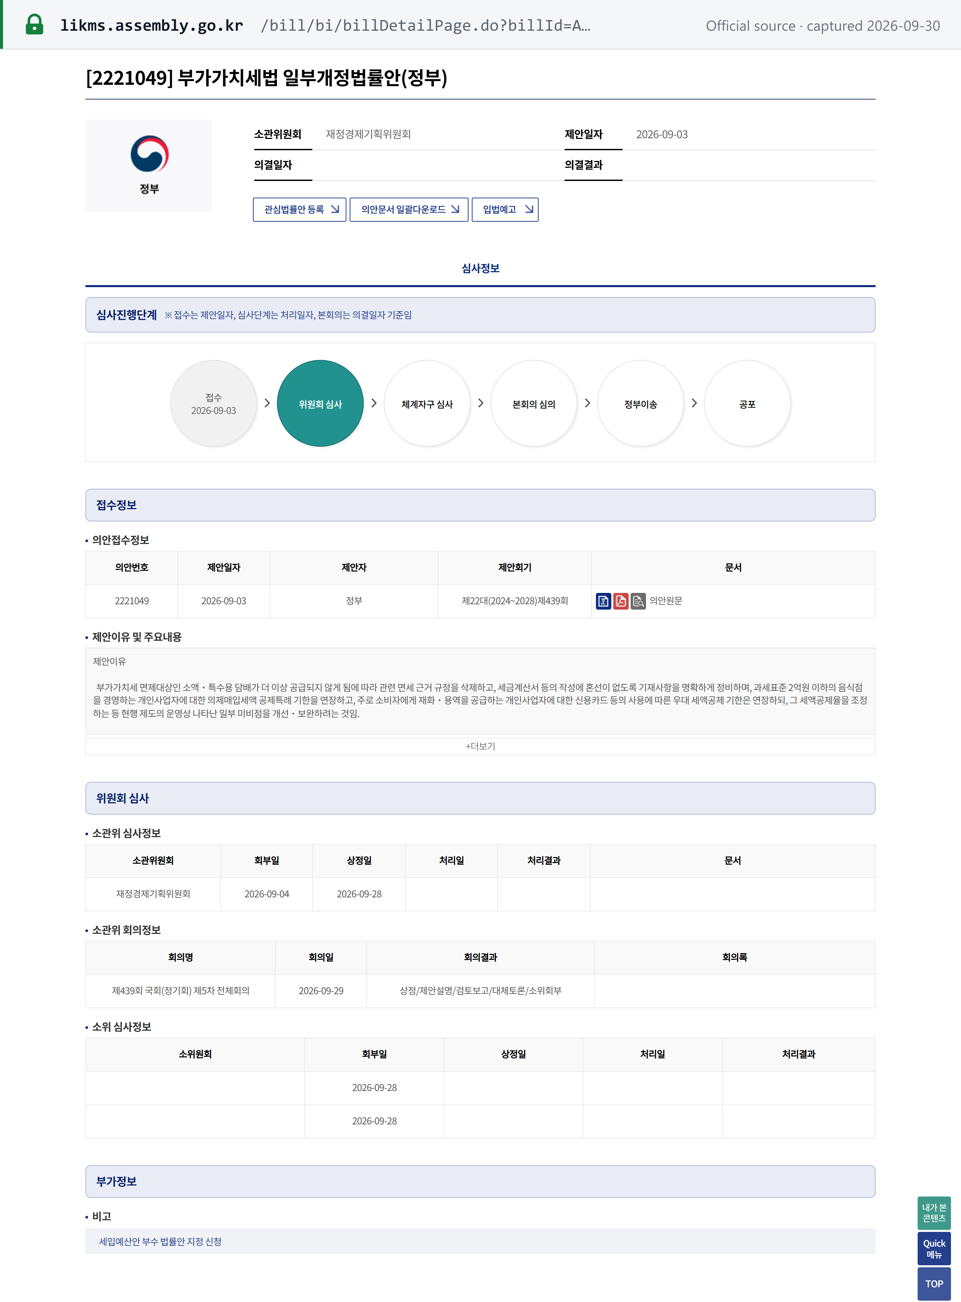Click the URL text in address bar
Viewport: 961px width, 1302px height.
(x=325, y=26)
